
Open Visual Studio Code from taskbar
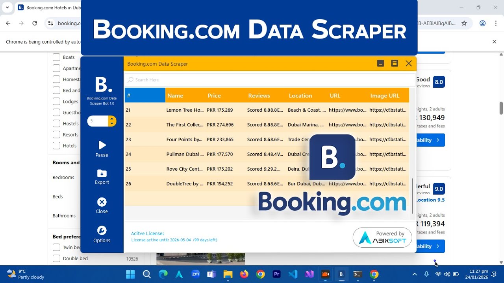click(293, 274)
